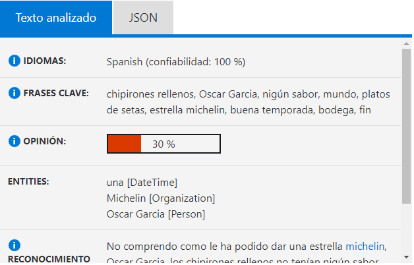Click the OPINIÓN label
The image size is (414, 265).
point(45,141)
